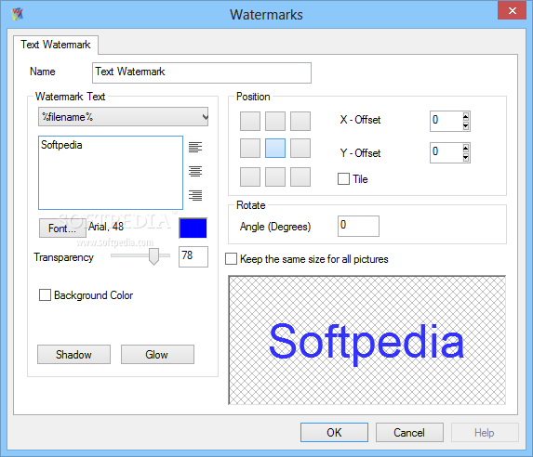Decrease X-Offset with down arrow
Viewport: 533px width, 457px height.
(x=466, y=126)
